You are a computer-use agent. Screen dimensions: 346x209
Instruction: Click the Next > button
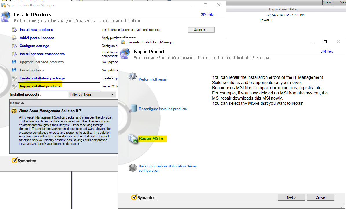[x=291, y=197]
